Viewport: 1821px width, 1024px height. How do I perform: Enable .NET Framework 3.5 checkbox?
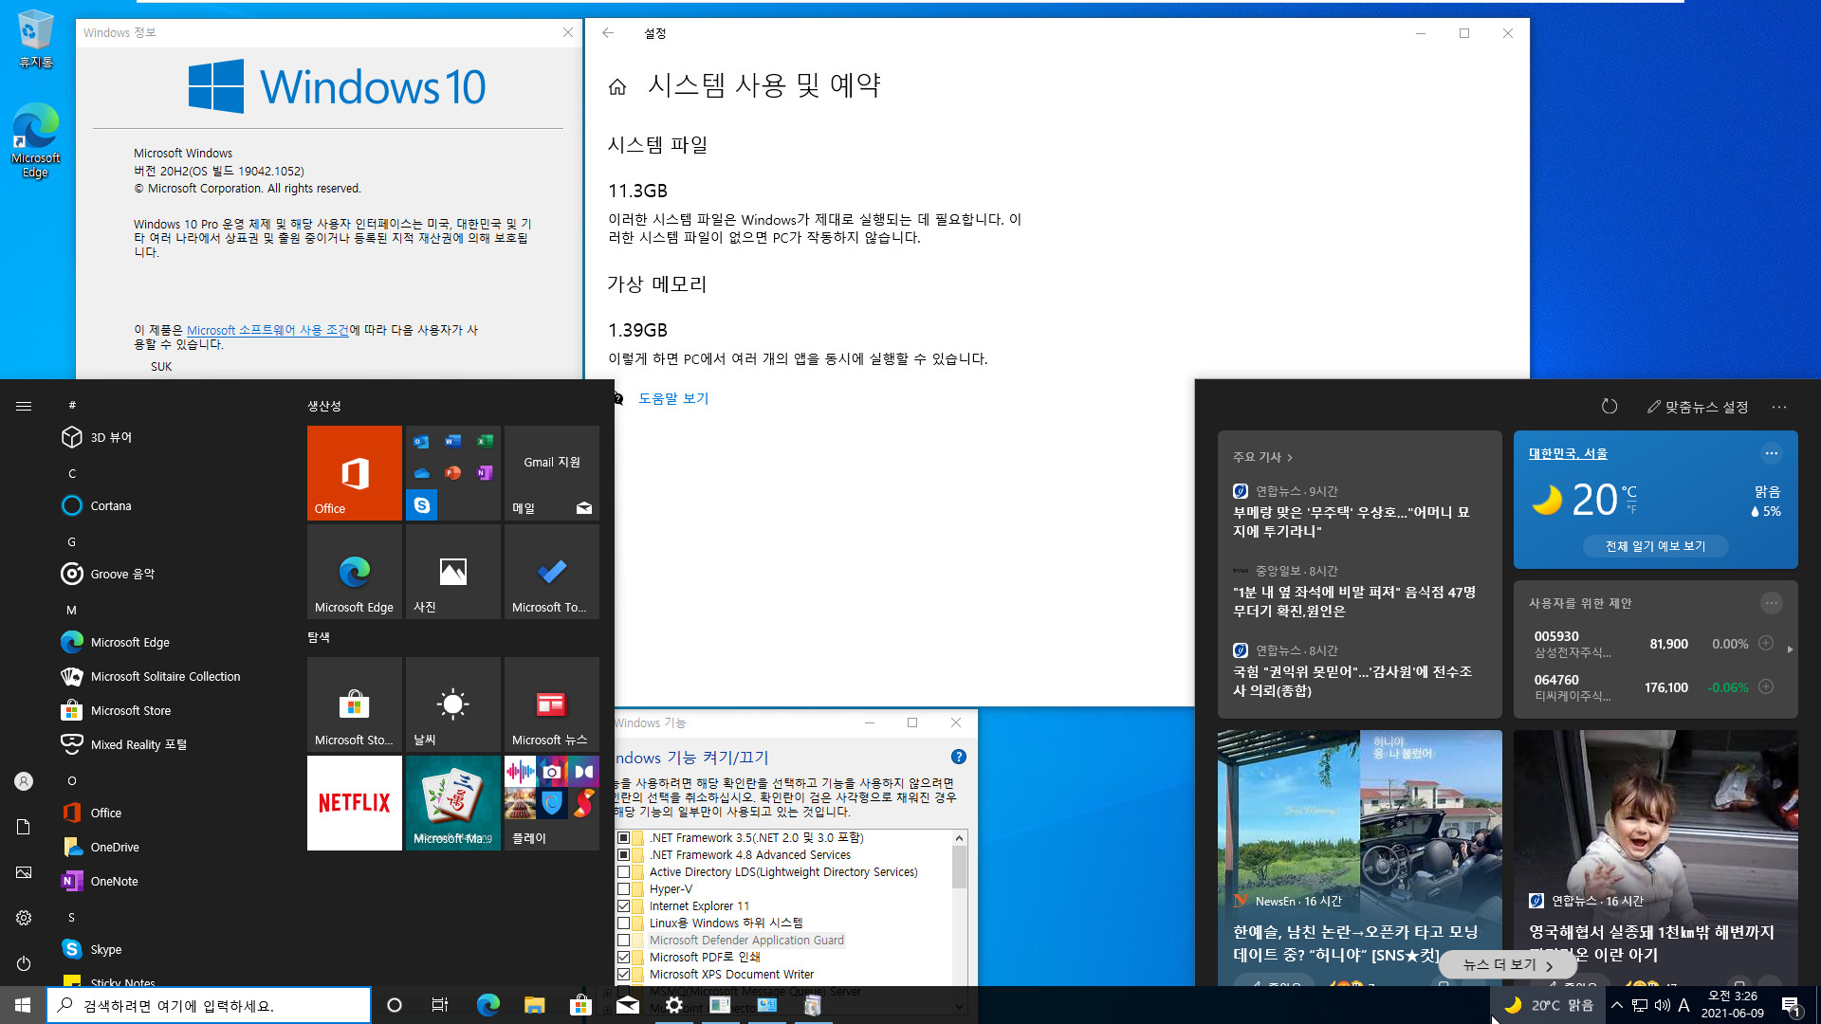(623, 836)
